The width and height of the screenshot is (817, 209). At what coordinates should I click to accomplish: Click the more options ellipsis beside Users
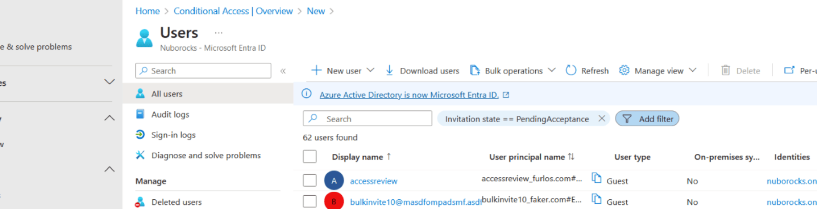tap(219, 33)
